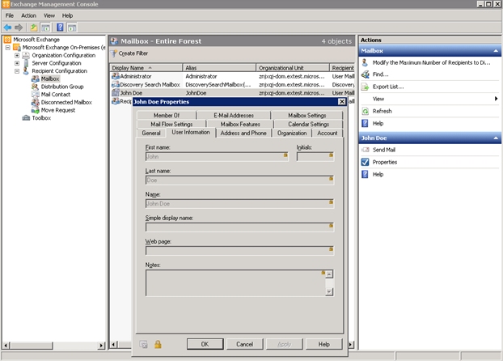Expand the Organization Configuration tree node
Screen dimensions: 503x361
16,55
